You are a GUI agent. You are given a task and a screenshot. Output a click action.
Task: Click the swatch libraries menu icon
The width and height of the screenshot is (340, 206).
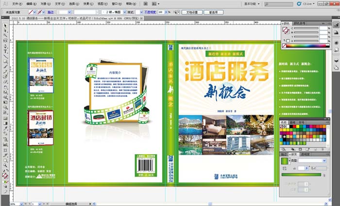point(283,149)
